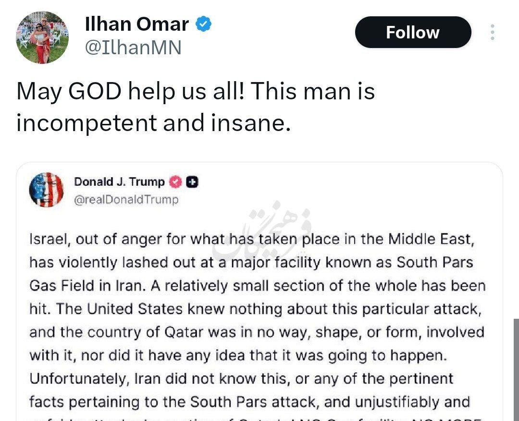Visit the @realDonaldTrump handle
Screen dimensions: 519x421
(x=126, y=200)
